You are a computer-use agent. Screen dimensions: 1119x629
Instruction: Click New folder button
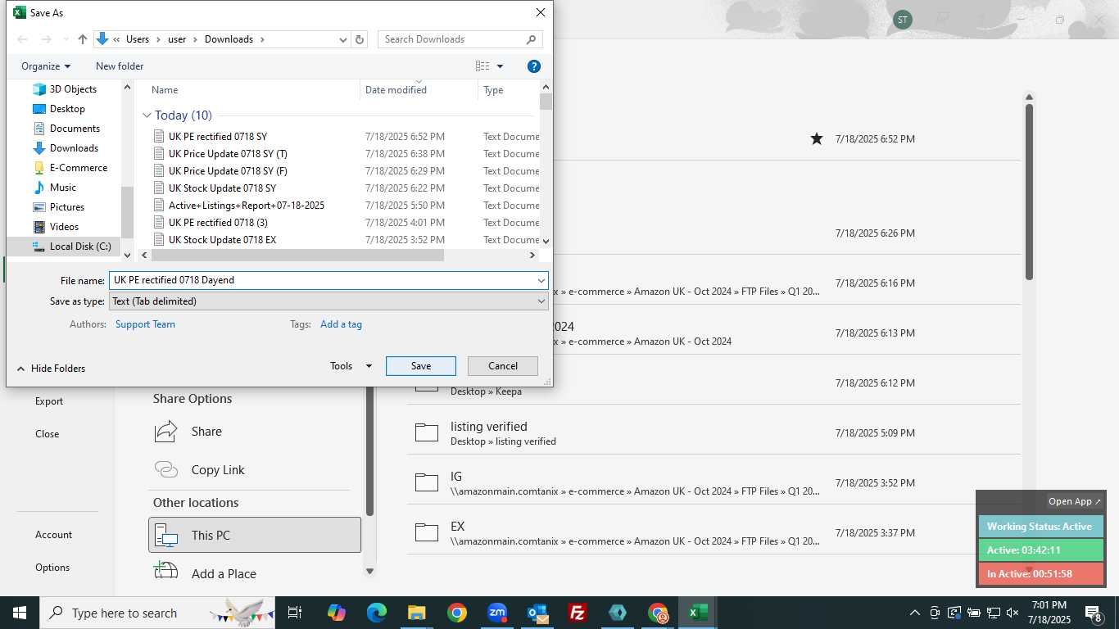[x=120, y=66]
